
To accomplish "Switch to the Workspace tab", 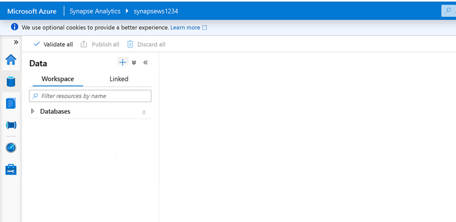I will pyautogui.click(x=58, y=79).
